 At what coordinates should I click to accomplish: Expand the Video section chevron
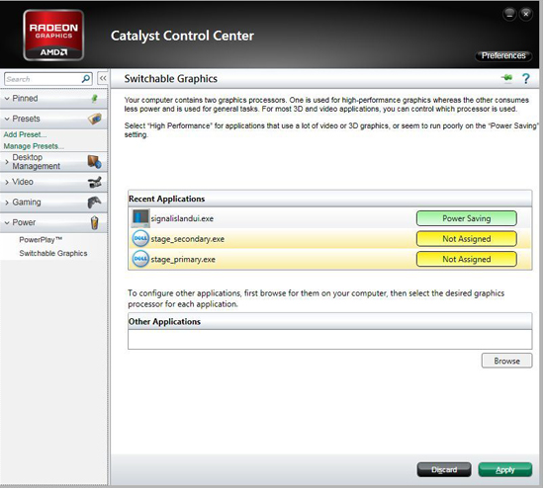7,182
